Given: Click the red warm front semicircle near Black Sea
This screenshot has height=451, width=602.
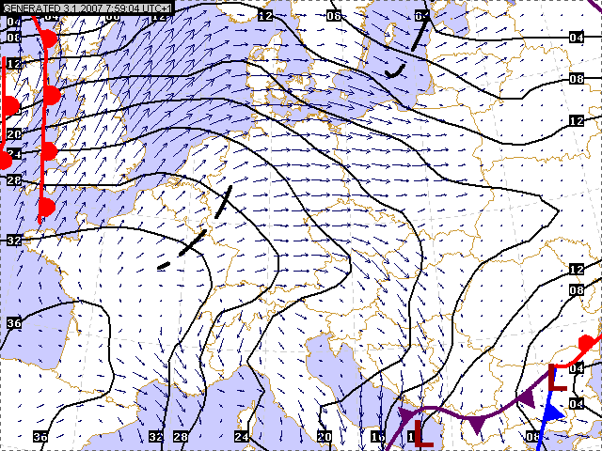Looking at the screenshot, I should [587, 342].
